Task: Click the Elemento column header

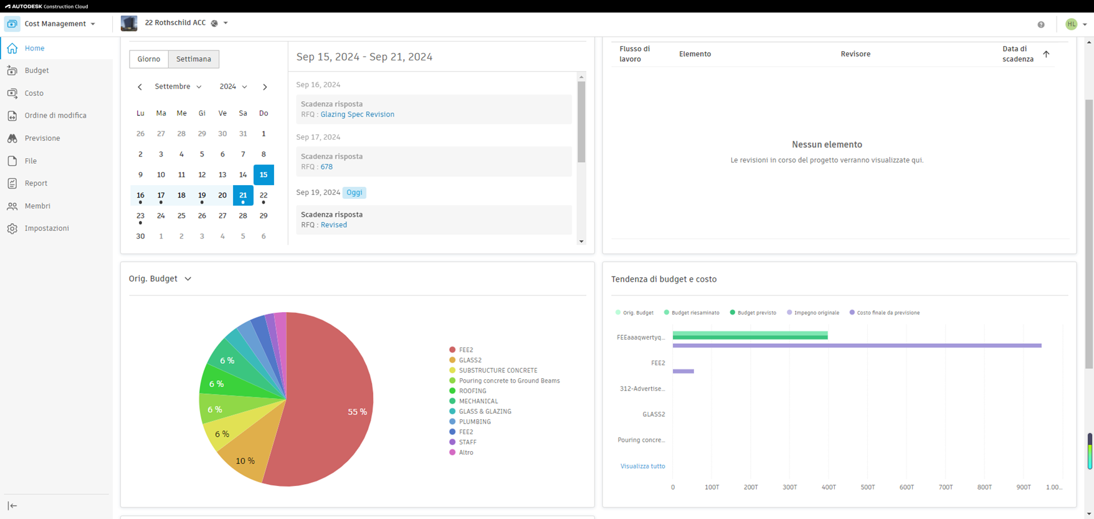Action: (x=695, y=54)
